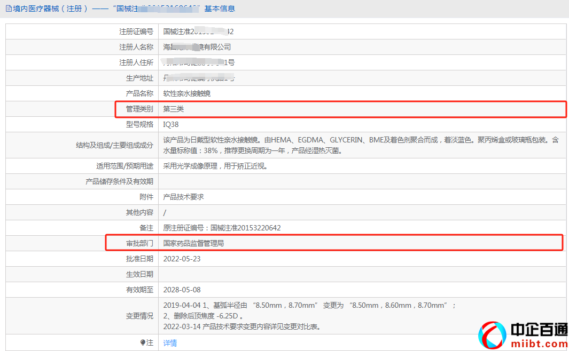
Task: Click the bulb icon beside 注 label
Action: pyautogui.click(x=142, y=342)
